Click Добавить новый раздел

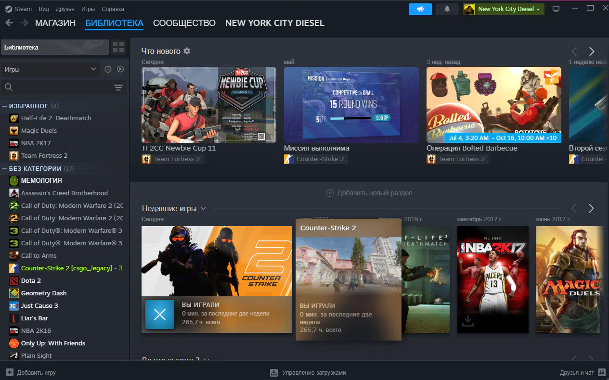pos(369,193)
